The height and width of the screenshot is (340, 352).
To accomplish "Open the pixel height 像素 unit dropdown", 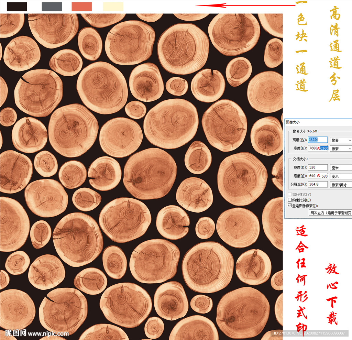I will pos(340,149).
